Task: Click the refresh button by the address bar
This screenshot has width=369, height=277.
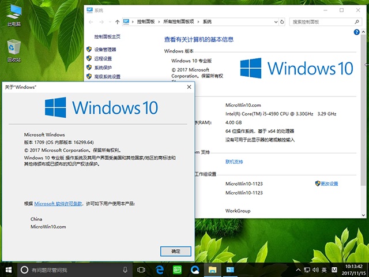Action: (282, 22)
